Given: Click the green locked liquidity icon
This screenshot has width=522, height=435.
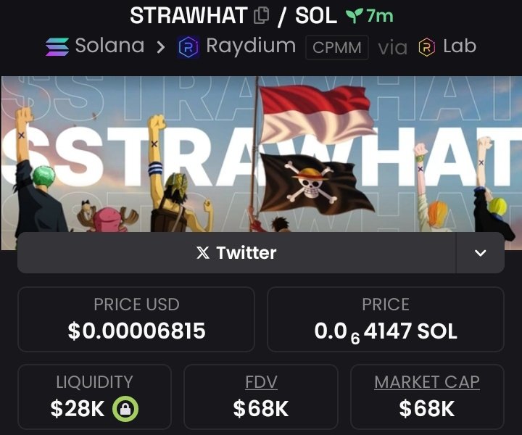Looking at the screenshot, I should click(x=125, y=409).
